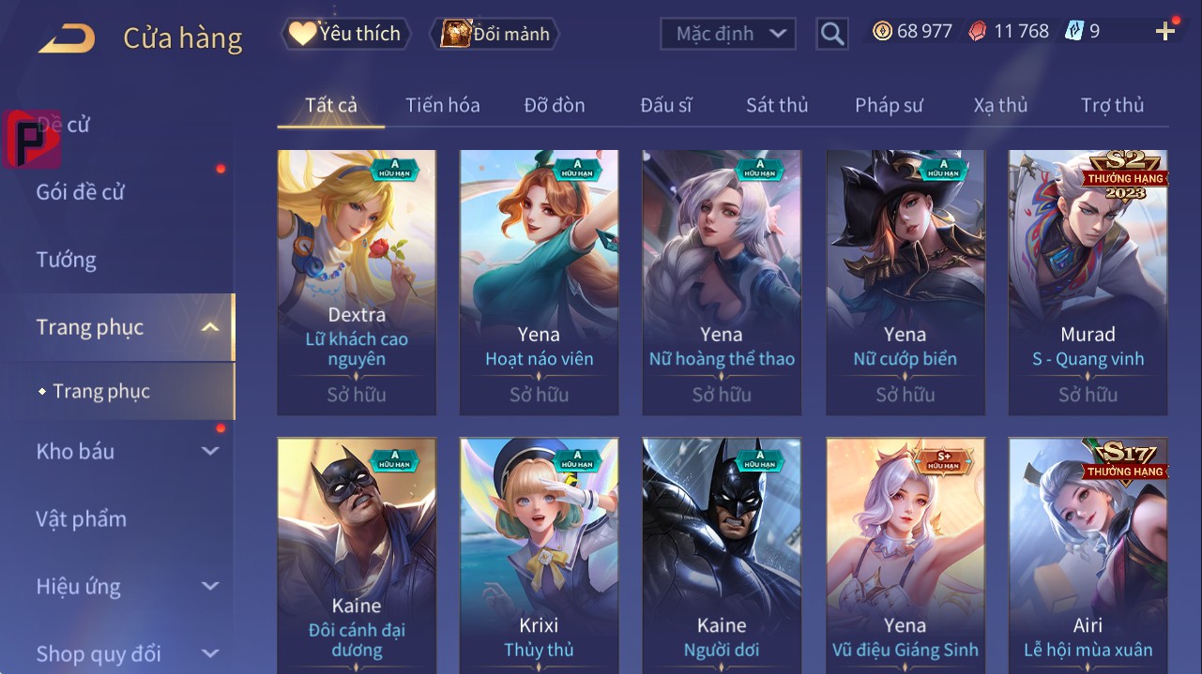Select the Pháp sư tab
Screen dimensions: 1202x674
pos(889,105)
